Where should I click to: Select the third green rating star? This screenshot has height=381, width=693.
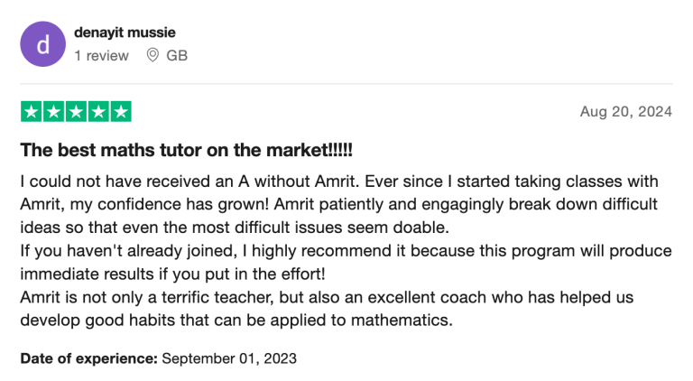coord(76,112)
